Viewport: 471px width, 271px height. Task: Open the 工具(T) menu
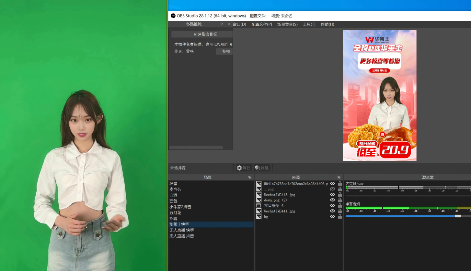point(309,24)
